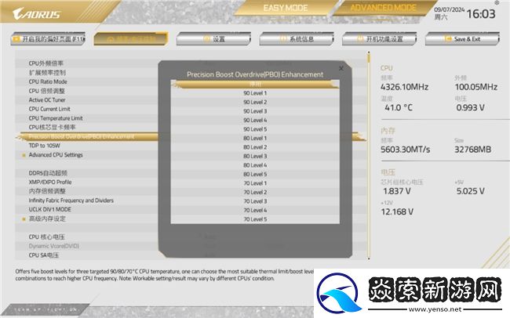This screenshot has width=510, height=318.
Task: Expand 高级内存设定 submenu
Action: [x=50, y=219]
